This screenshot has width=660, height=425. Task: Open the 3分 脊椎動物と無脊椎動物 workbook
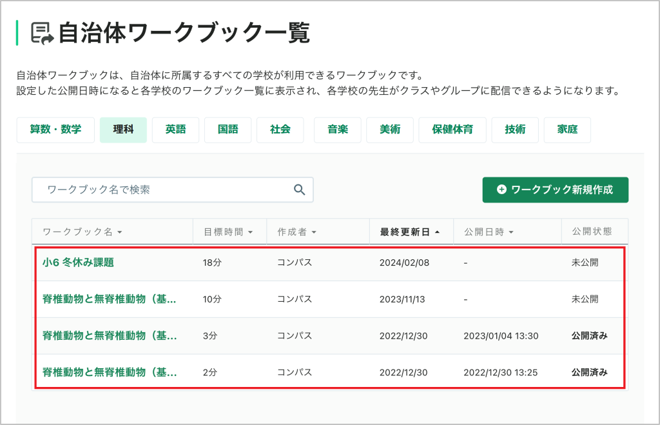point(110,336)
